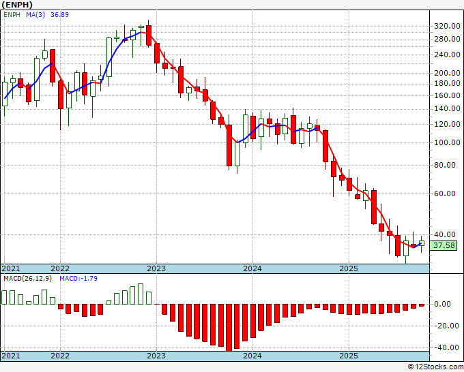The width and height of the screenshot is (464, 372).
Task: Open the 12Stocks.com credit link
Action: [x=435, y=367]
